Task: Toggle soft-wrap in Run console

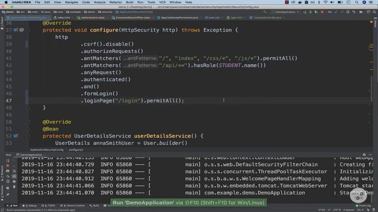Action: coord(14,171)
